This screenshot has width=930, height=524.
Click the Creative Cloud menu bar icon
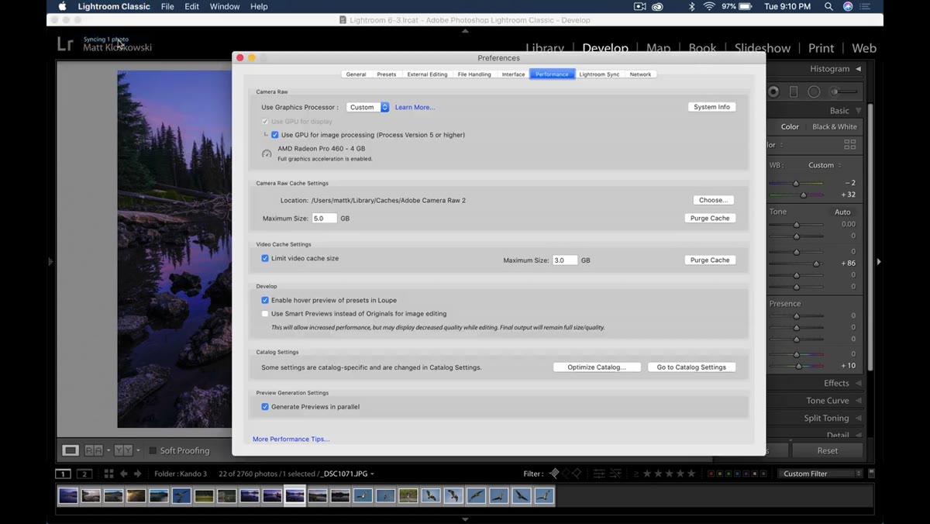pyautogui.click(x=658, y=6)
